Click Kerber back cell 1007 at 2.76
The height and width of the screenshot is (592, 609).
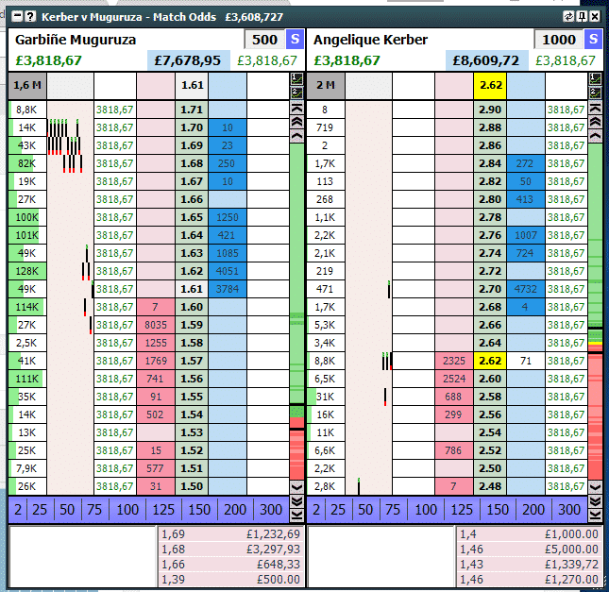pyautogui.click(x=526, y=235)
